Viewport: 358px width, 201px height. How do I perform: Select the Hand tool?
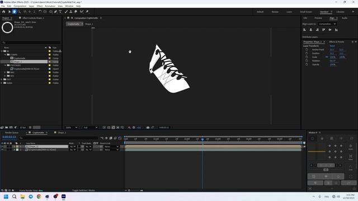(x=14, y=12)
